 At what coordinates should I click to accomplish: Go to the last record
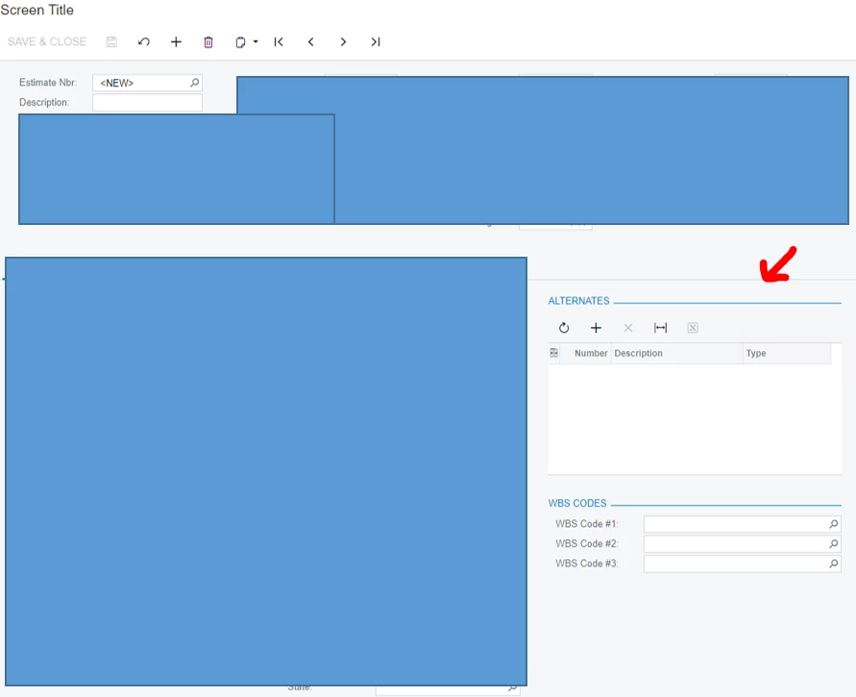[x=376, y=41]
